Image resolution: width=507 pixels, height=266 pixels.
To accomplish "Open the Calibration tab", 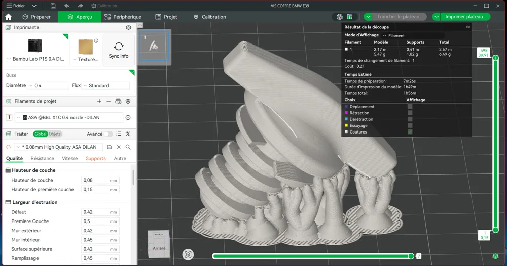I will 209,17.
